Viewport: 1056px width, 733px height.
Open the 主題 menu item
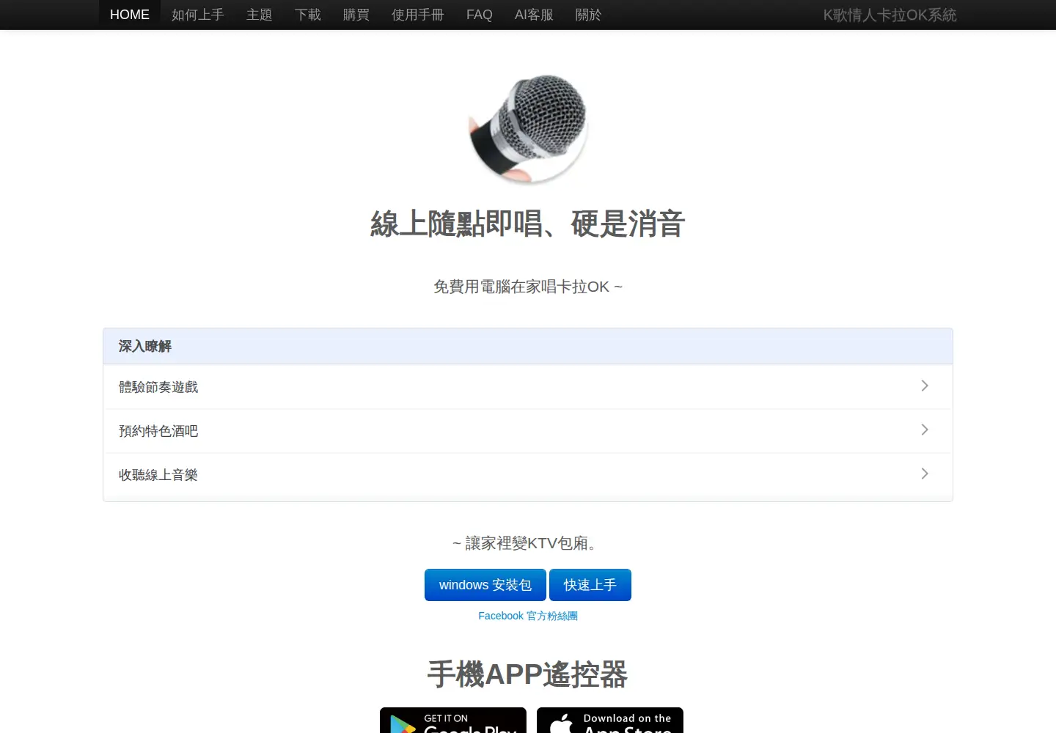[x=260, y=15]
